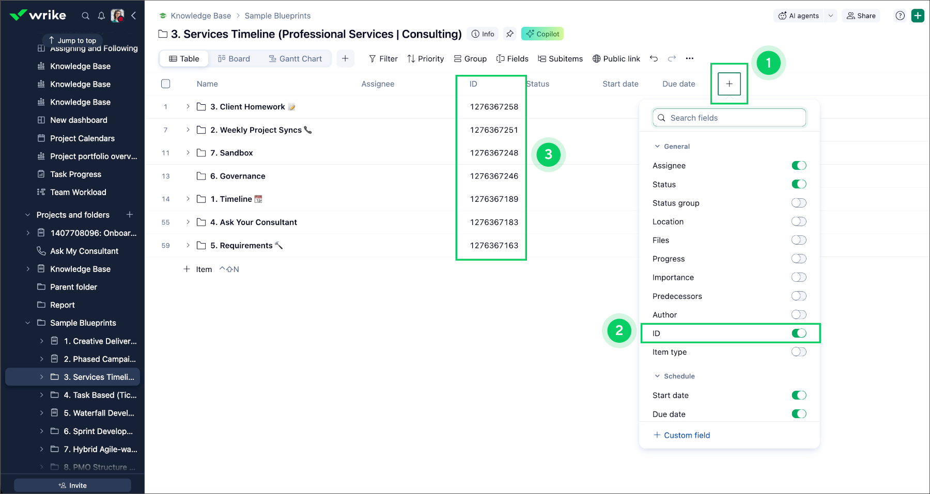Expand the 4. Ask Your Consultant row
The height and width of the screenshot is (494, 930).
pyautogui.click(x=188, y=222)
